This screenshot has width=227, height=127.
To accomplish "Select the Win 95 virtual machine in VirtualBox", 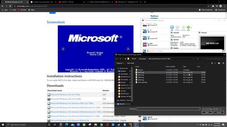I will (155, 118).
